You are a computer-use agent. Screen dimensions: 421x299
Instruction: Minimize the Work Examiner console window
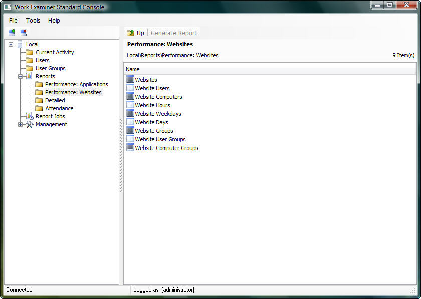377,5
